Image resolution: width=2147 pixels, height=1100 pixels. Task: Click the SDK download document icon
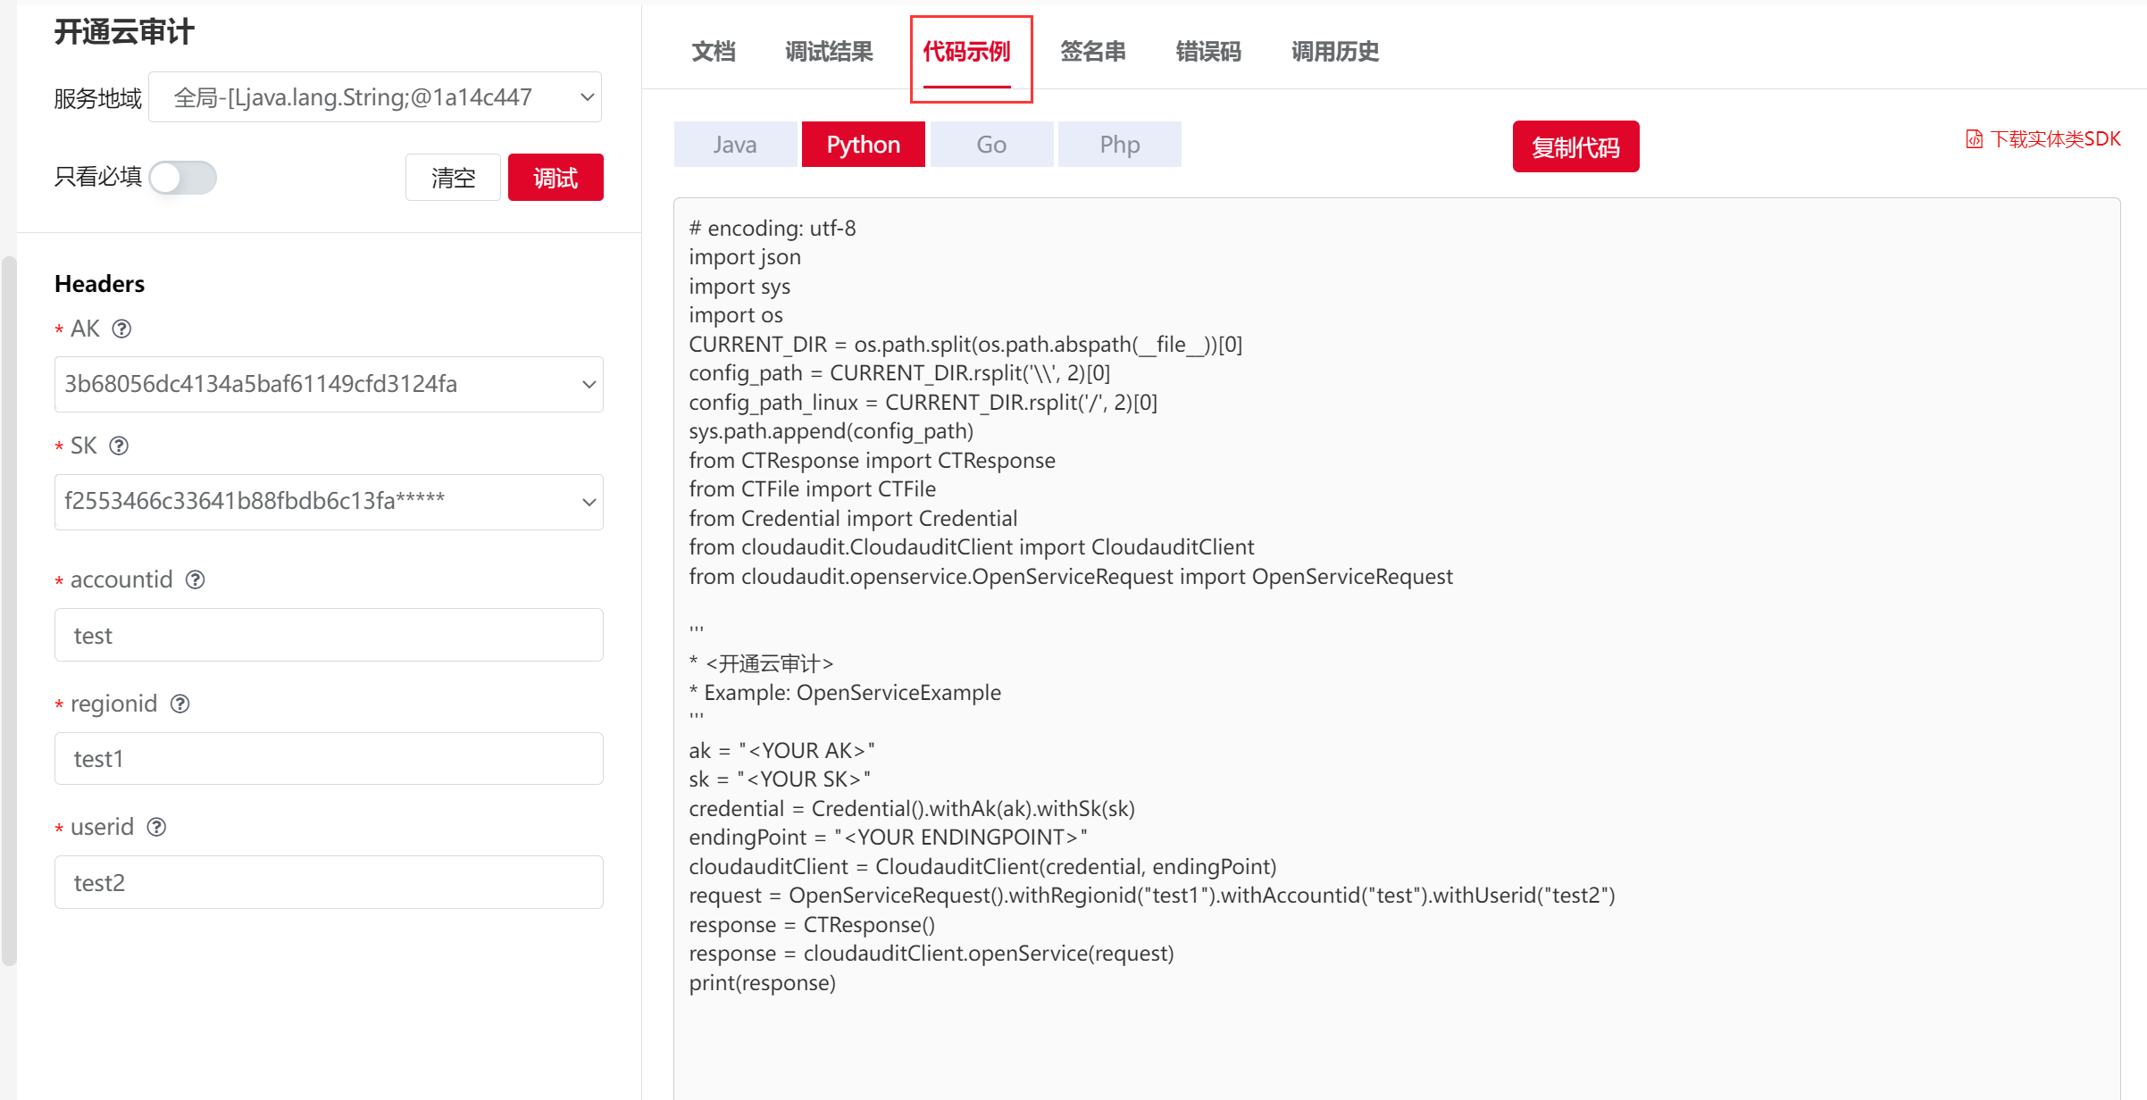(x=1974, y=139)
